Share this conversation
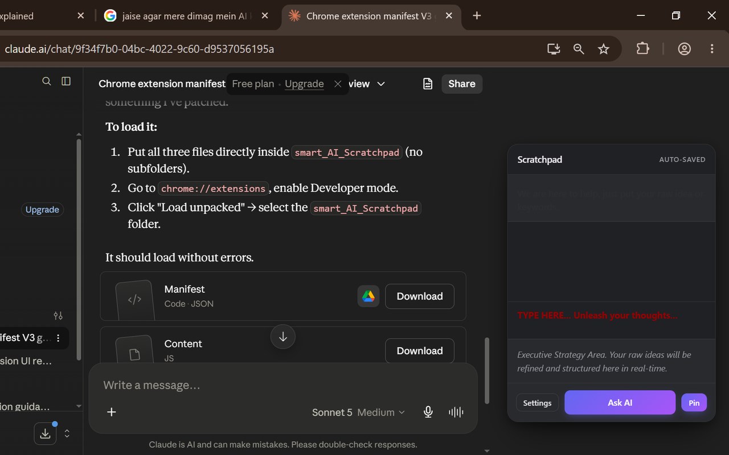Image resolution: width=729 pixels, height=455 pixels. pos(462,84)
